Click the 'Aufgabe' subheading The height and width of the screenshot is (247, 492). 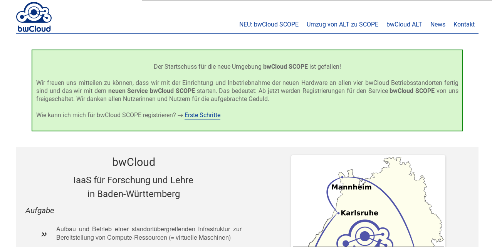(40, 211)
